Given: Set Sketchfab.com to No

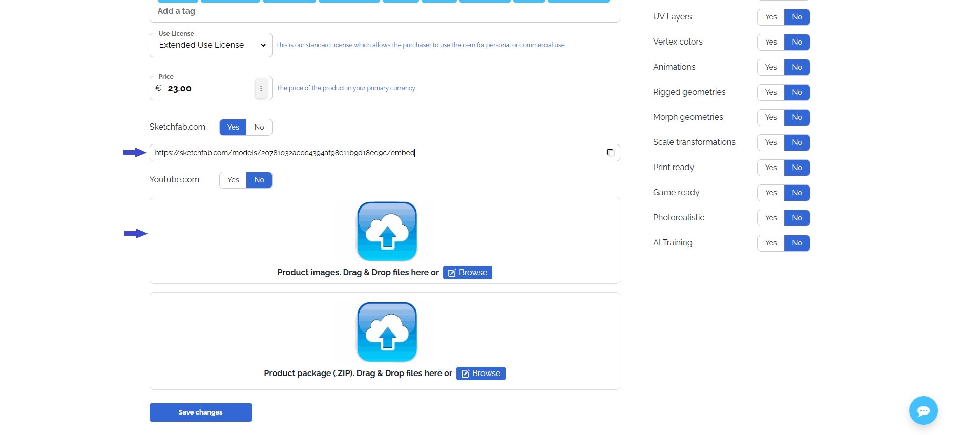Looking at the screenshot, I should tap(259, 127).
